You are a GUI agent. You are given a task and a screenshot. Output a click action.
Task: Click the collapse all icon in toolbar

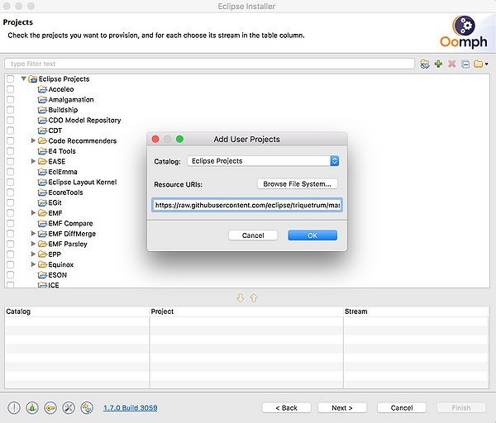465,64
